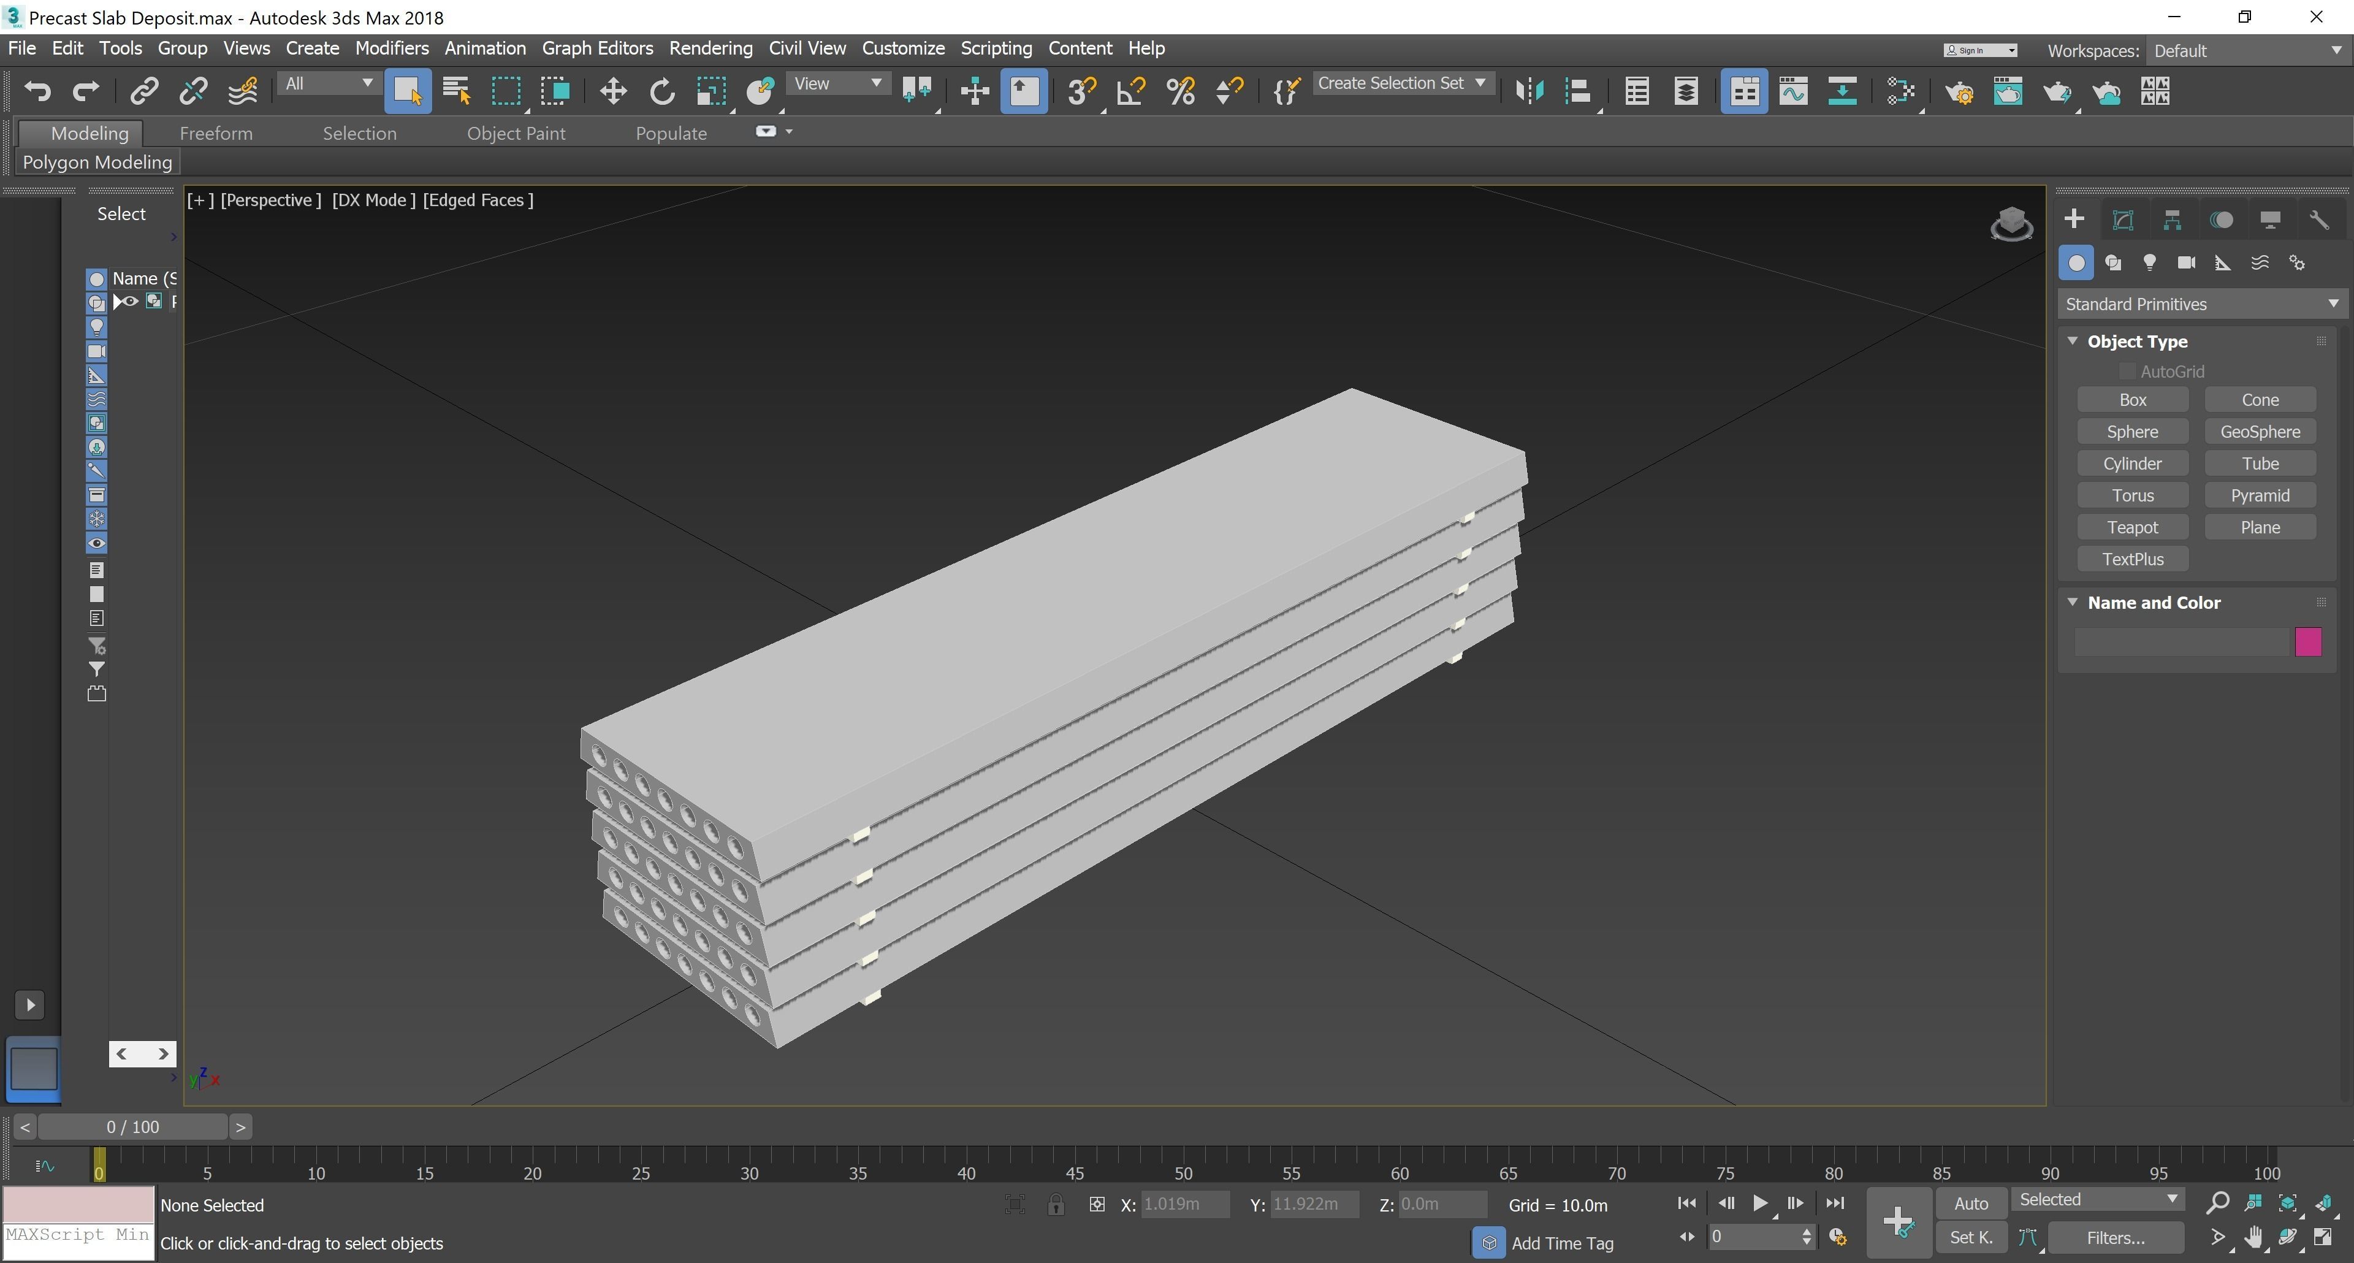The width and height of the screenshot is (2354, 1263).
Task: Click the Play Animation button
Action: click(x=1759, y=1204)
